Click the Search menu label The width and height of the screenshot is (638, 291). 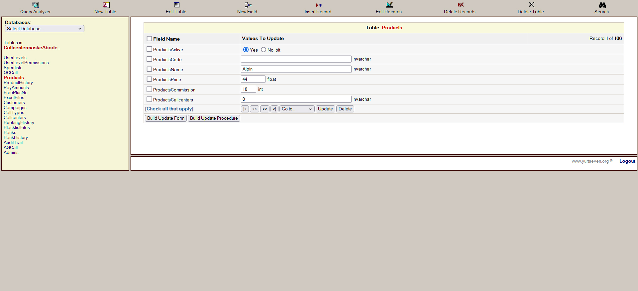(x=601, y=12)
